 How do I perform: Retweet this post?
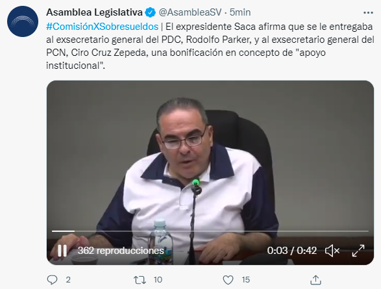[140, 280]
